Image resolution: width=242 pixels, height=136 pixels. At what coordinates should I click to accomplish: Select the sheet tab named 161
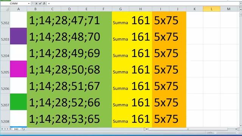pos(16,129)
